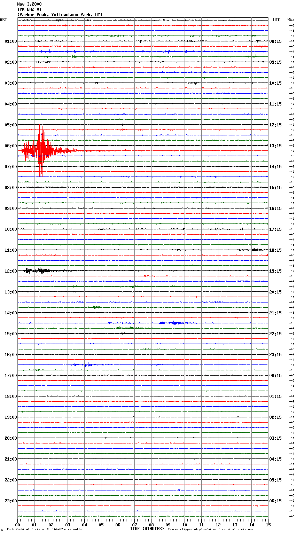296x534 pixels.
Task: Click the UTC column label
Action: pyautogui.click(x=276, y=20)
